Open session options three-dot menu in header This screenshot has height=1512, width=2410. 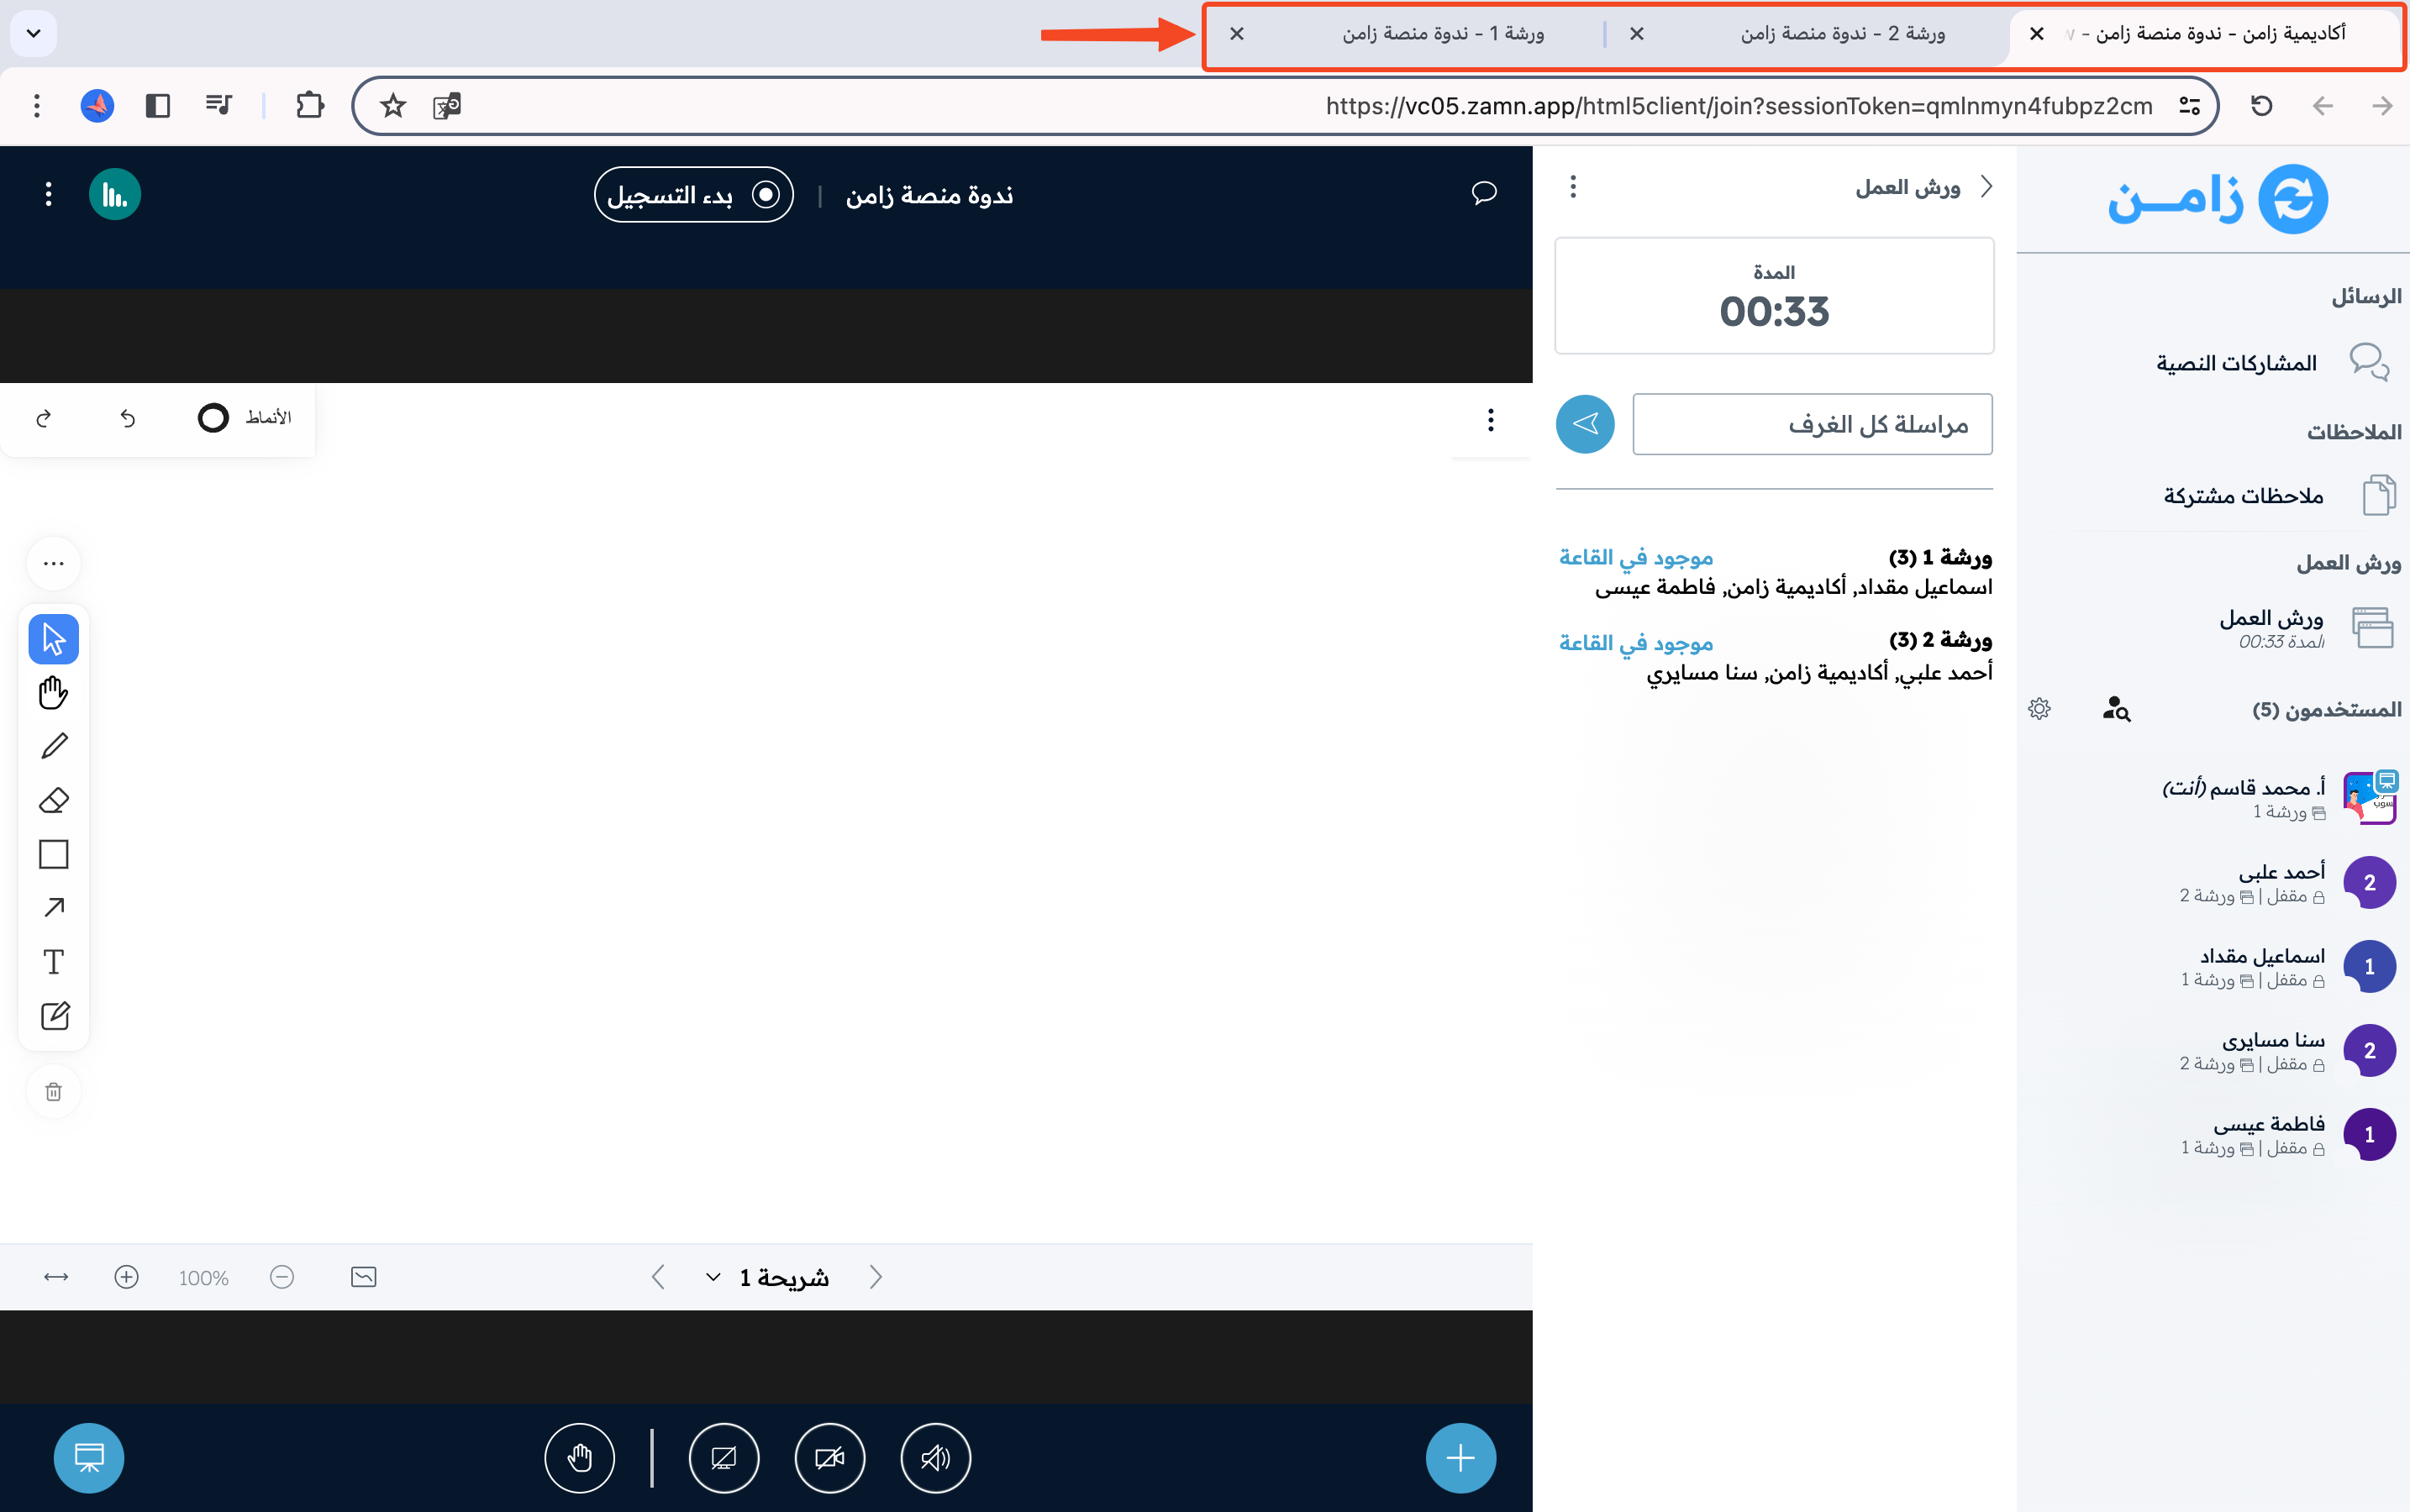(x=48, y=194)
